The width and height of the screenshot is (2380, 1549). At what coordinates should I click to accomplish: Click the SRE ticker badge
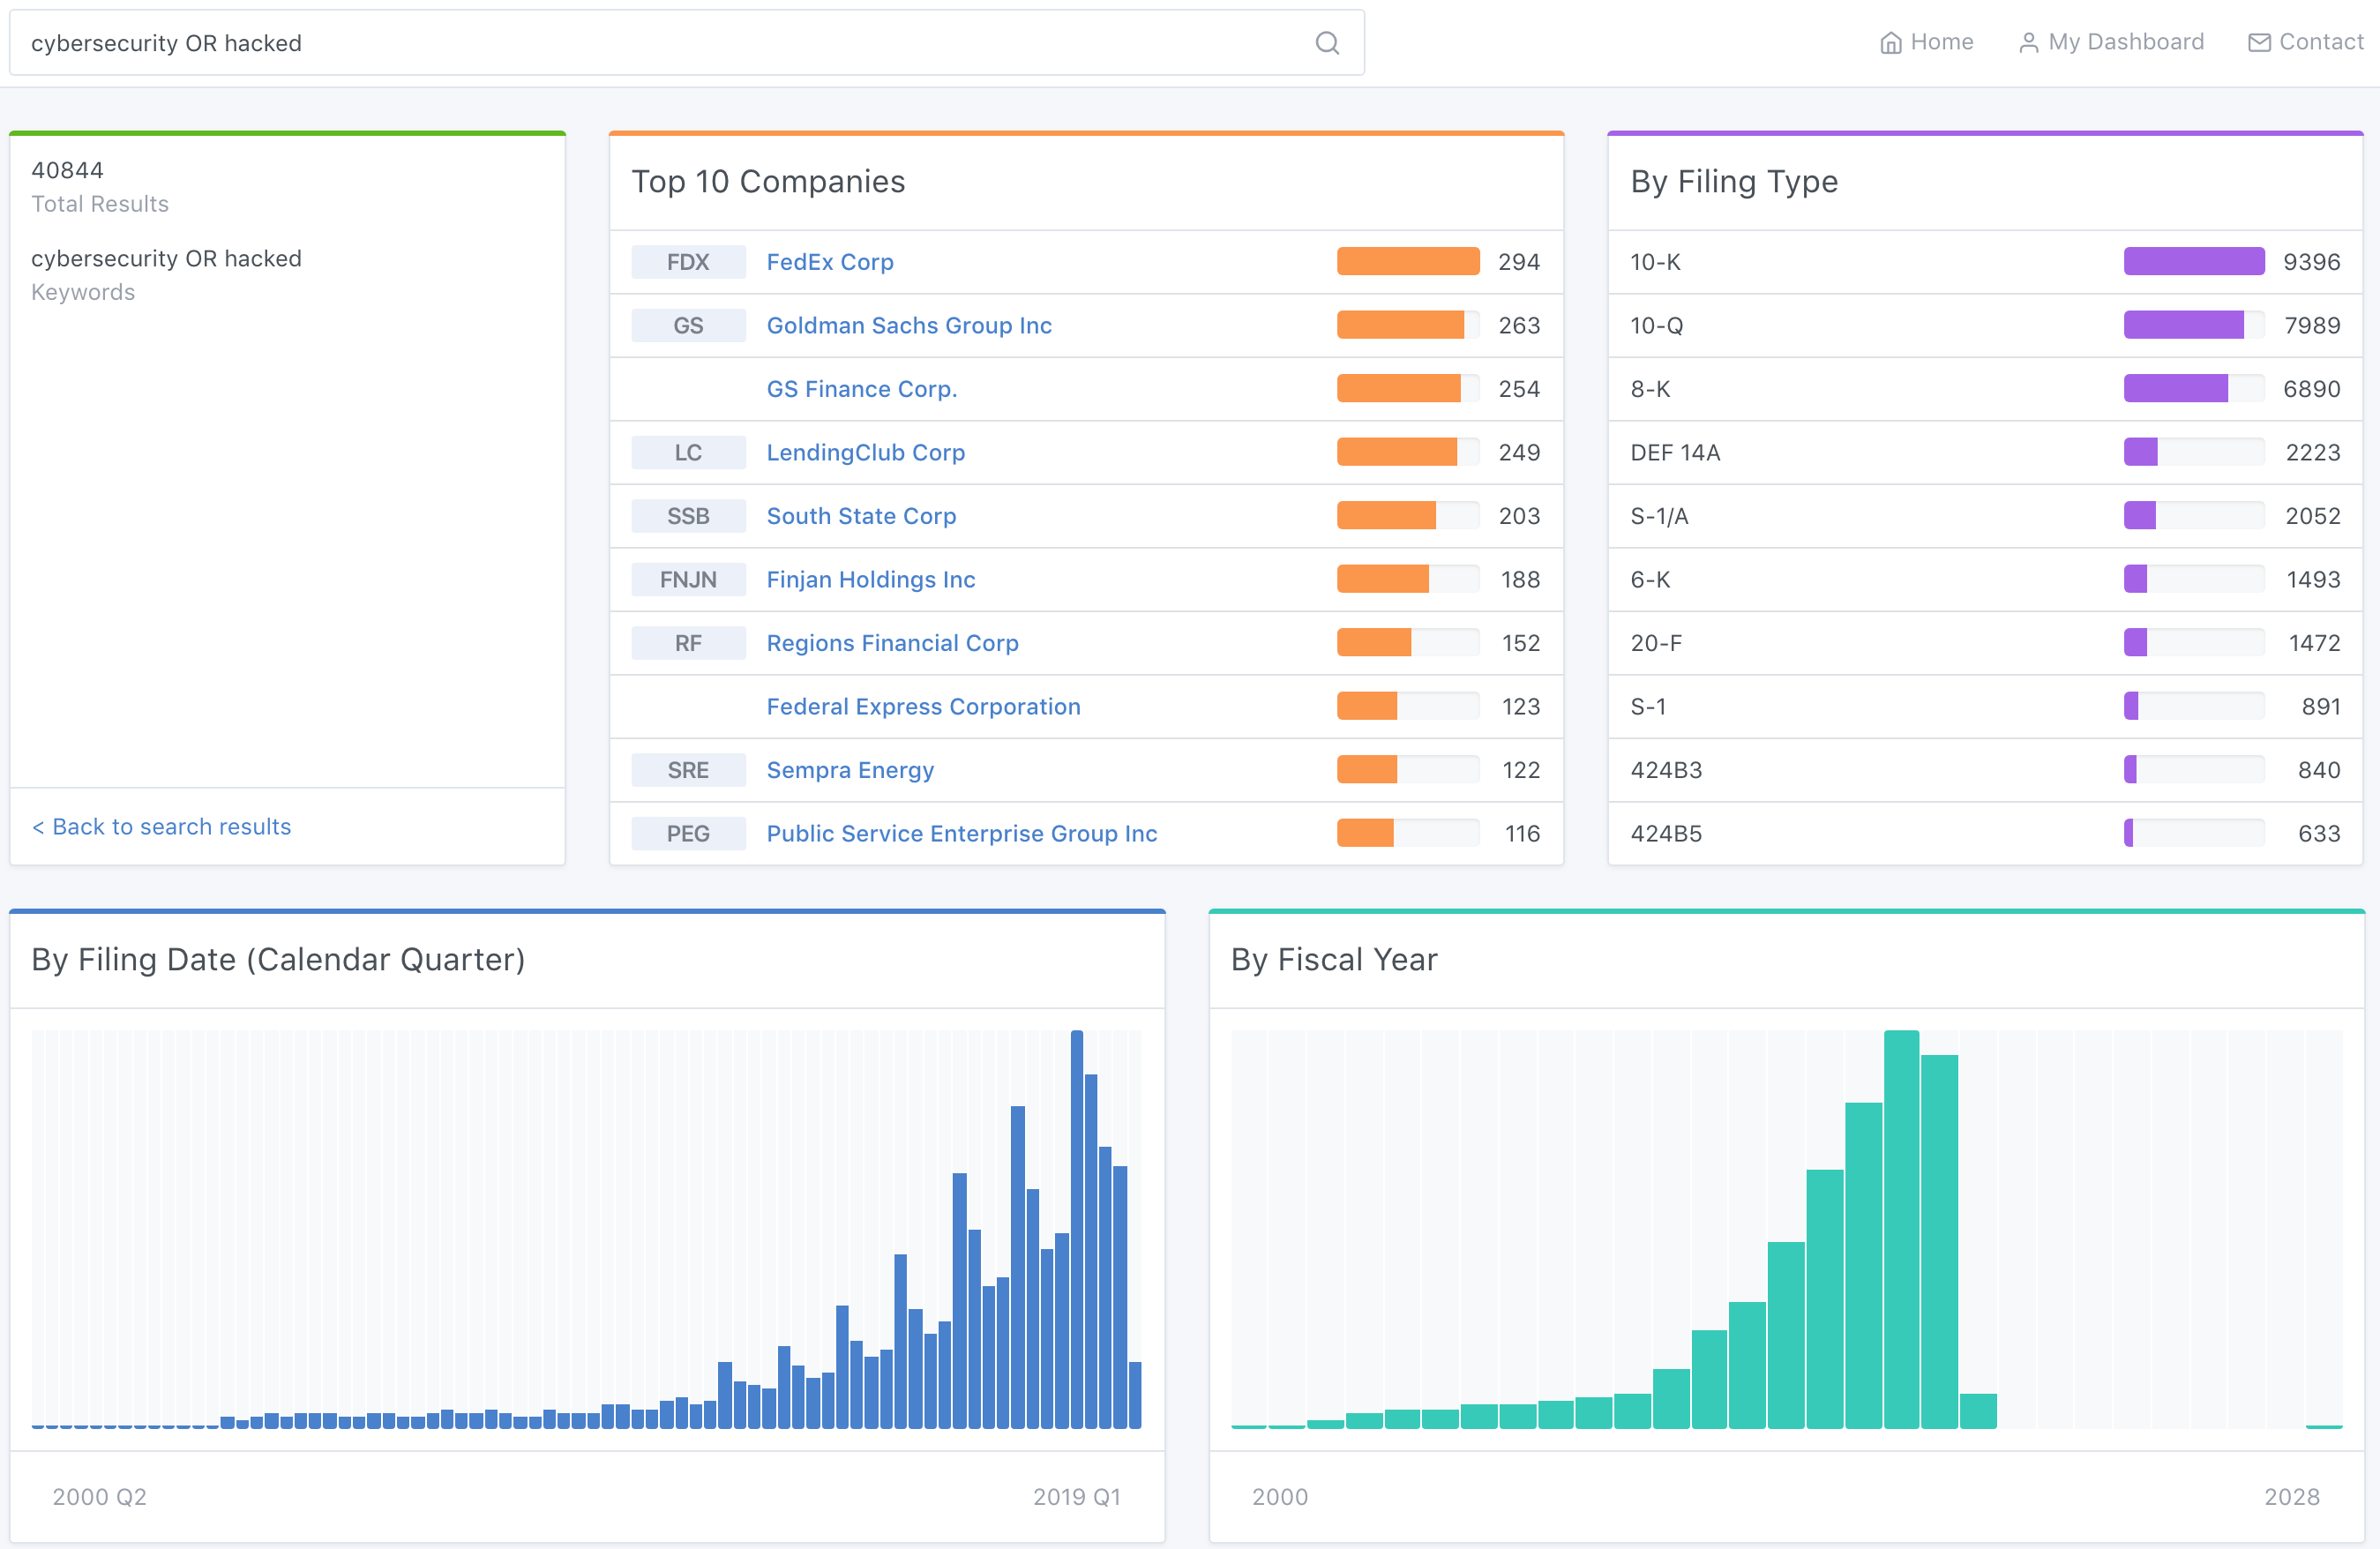[x=688, y=770]
